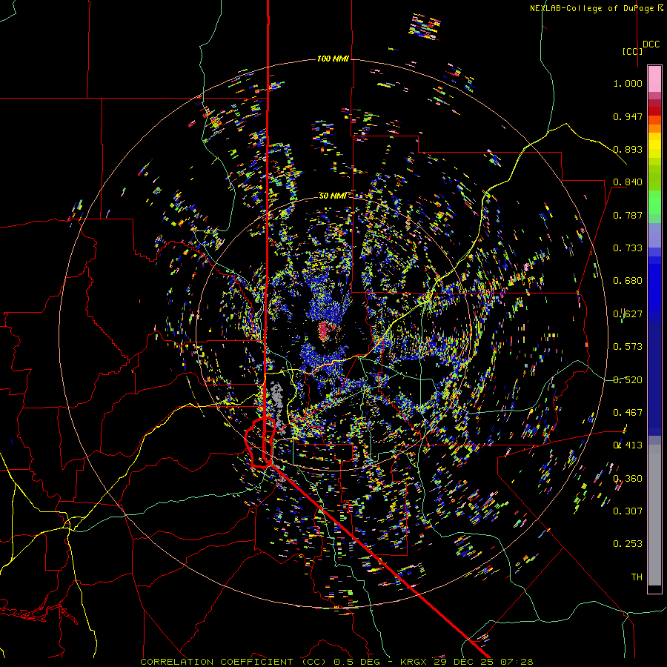Click the 07:28 timestamp
The image size is (667, 667).
516,662
